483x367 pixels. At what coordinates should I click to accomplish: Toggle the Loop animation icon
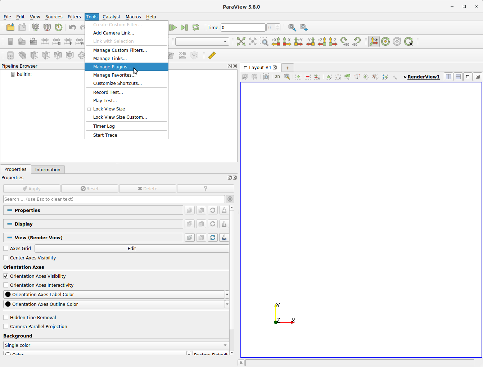click(195, 27)
